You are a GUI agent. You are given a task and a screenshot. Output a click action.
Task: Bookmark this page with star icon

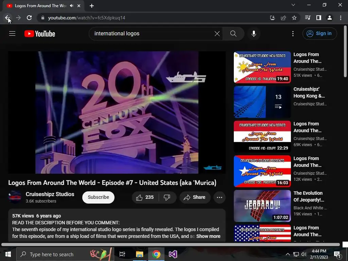294,18
